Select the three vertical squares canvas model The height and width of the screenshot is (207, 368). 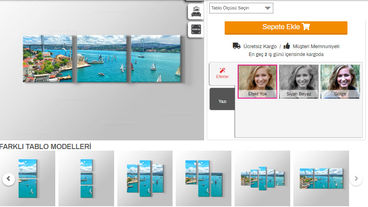86,178
